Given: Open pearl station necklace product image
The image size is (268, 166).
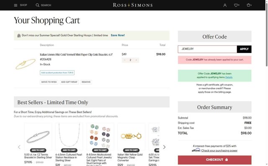Looking at the screenshot, I should pyautogui.click(x=69, y=136).
